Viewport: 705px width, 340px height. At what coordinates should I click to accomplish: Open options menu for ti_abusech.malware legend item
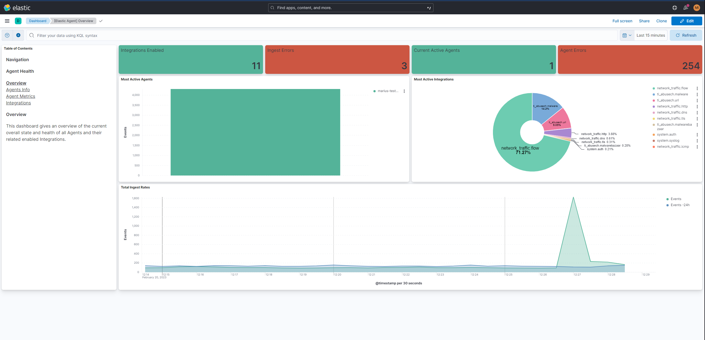point(698,94)
